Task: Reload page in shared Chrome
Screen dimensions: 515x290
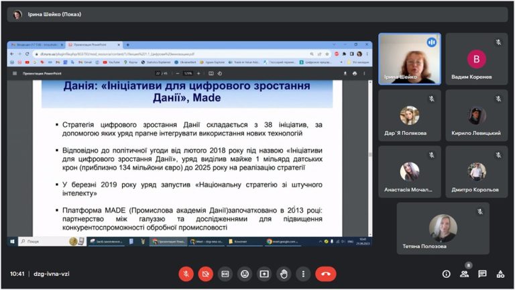Action: pos(27,54)
